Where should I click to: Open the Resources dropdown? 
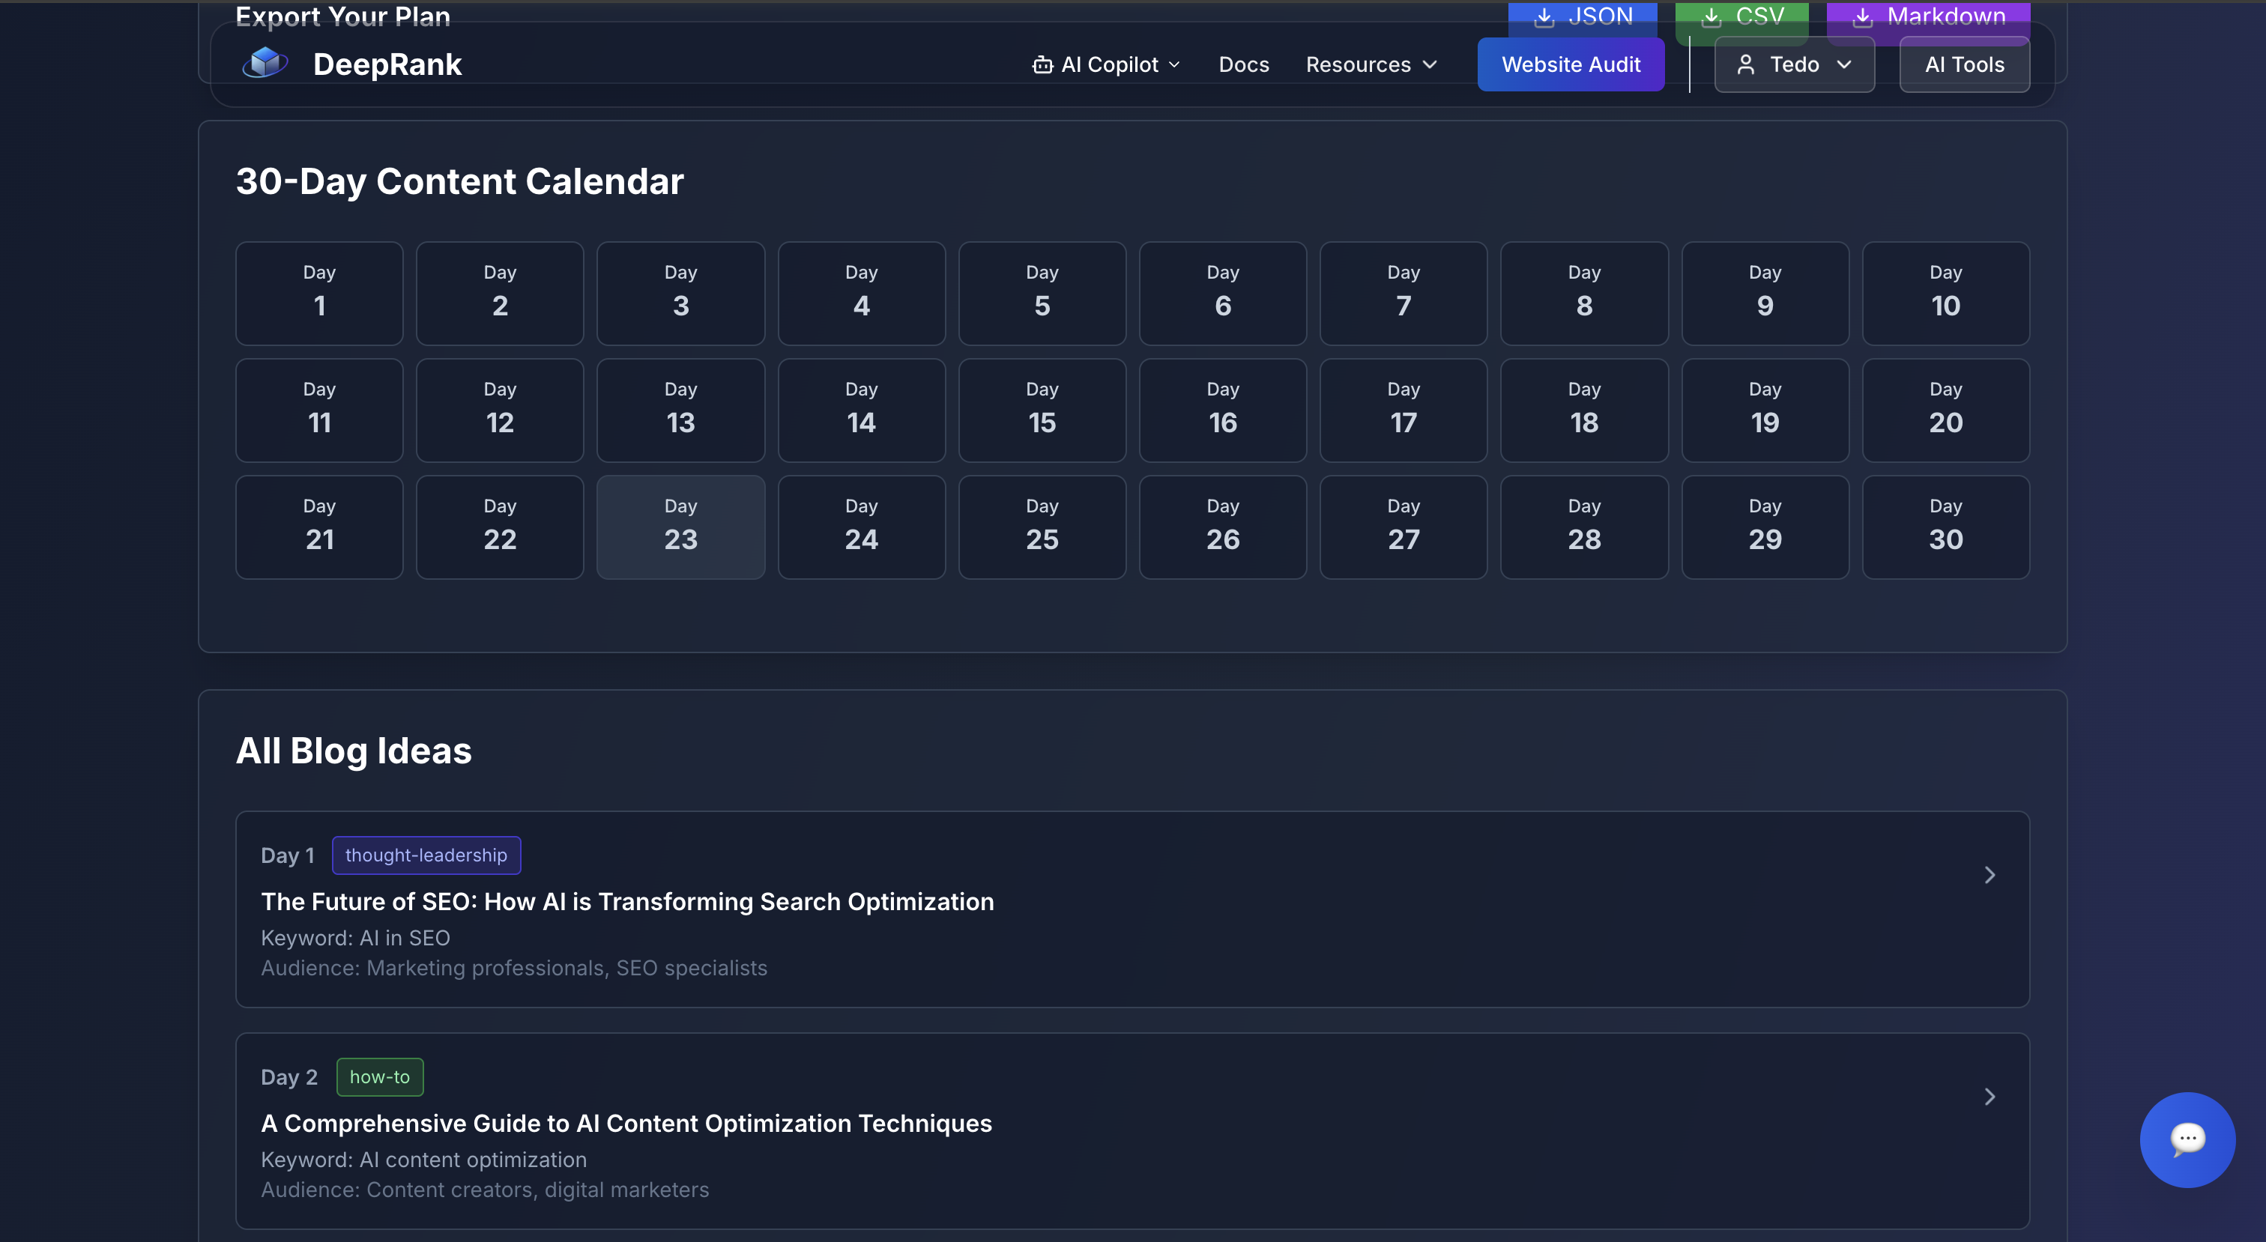coord(1370,64)
